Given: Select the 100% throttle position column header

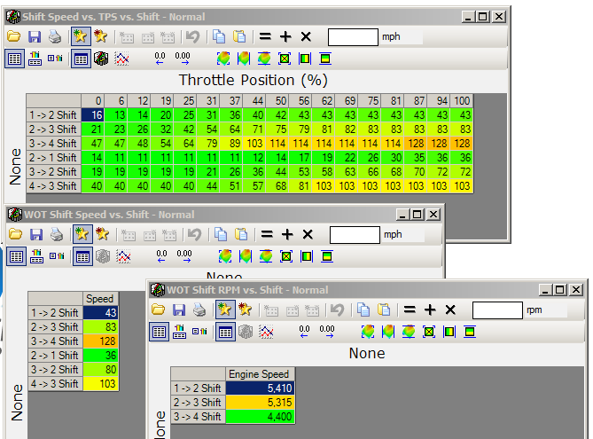Looking at the screenshot, I should point(462,100).
